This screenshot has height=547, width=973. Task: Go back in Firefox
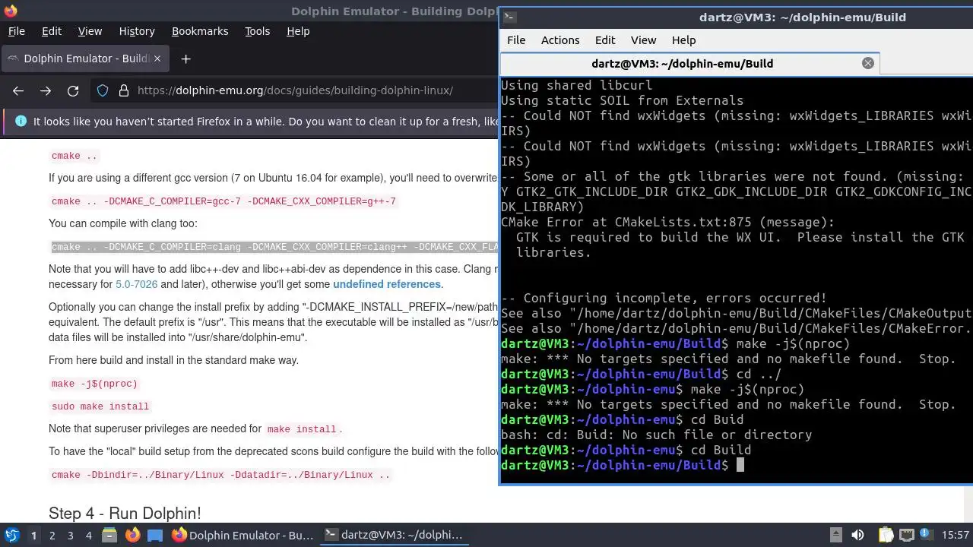click(18, 90)
